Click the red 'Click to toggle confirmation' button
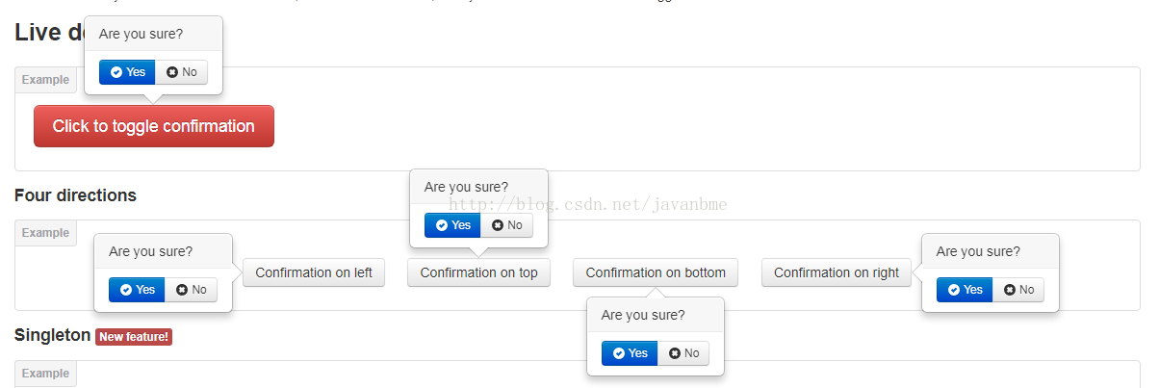Image resolution: width=1159 pixels, height=388 pixels. coord(154,126)
